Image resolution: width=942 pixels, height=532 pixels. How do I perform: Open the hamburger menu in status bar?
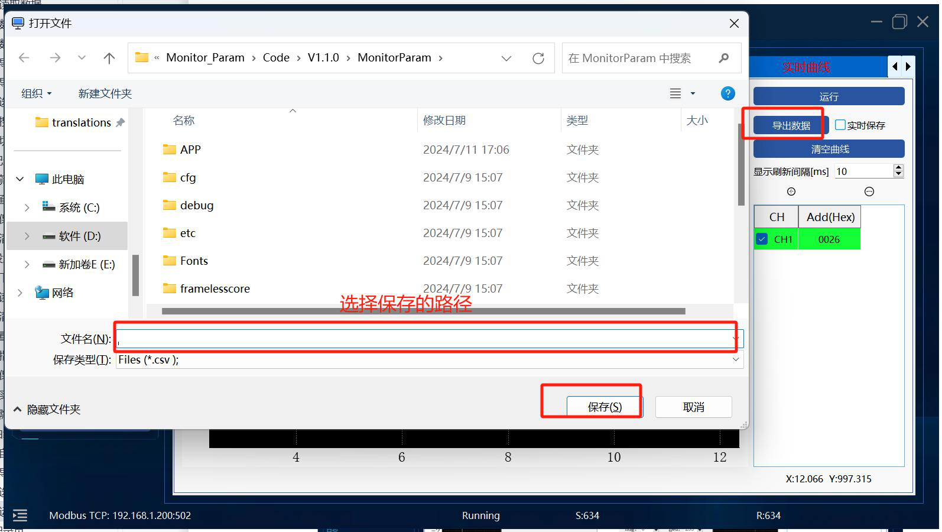pos(20,515)
